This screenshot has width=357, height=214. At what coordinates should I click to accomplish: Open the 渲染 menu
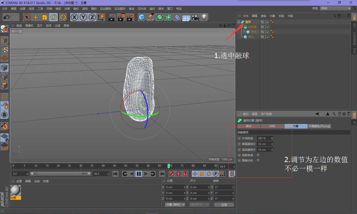(85, 9)
